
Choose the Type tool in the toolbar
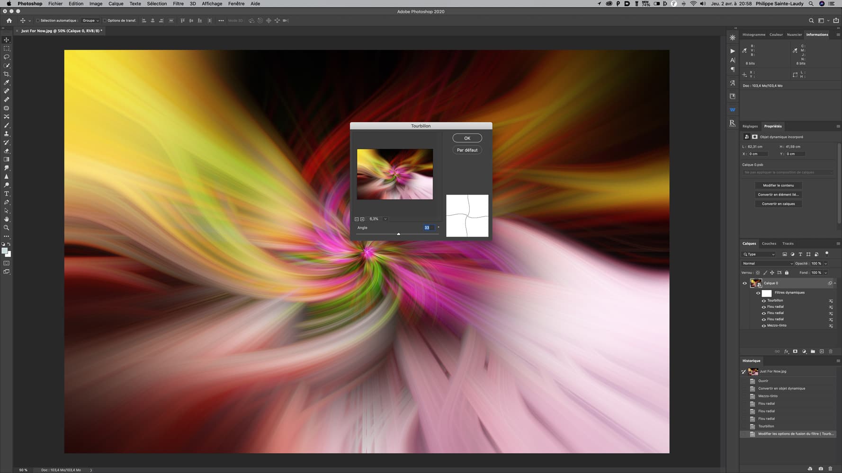(7, 194)
